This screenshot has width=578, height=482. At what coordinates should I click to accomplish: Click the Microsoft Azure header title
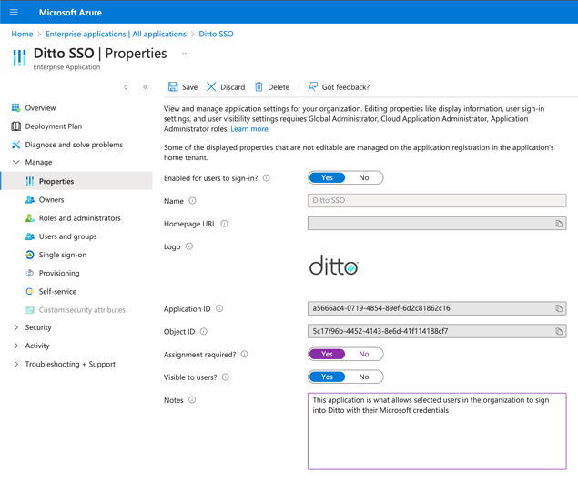(70, 13)
